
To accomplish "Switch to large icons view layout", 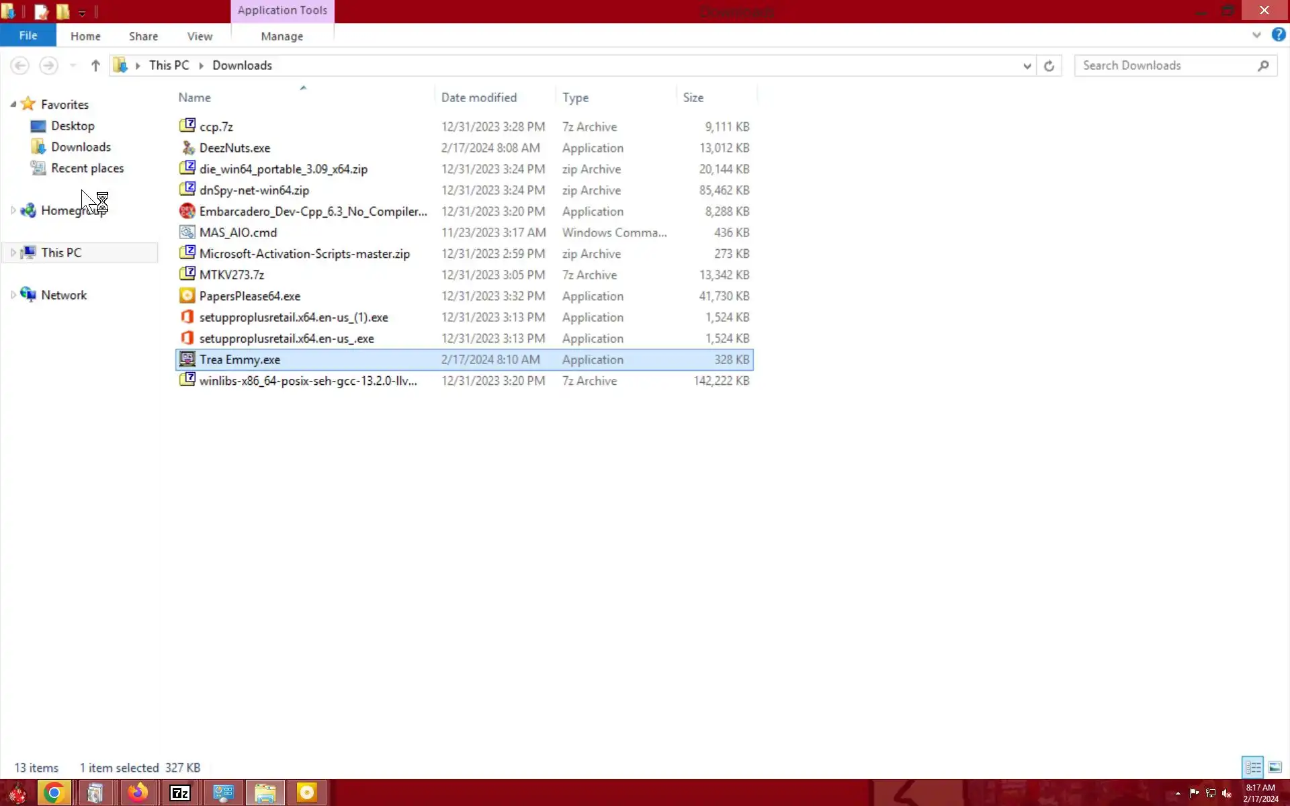I will coord(1275,767).
